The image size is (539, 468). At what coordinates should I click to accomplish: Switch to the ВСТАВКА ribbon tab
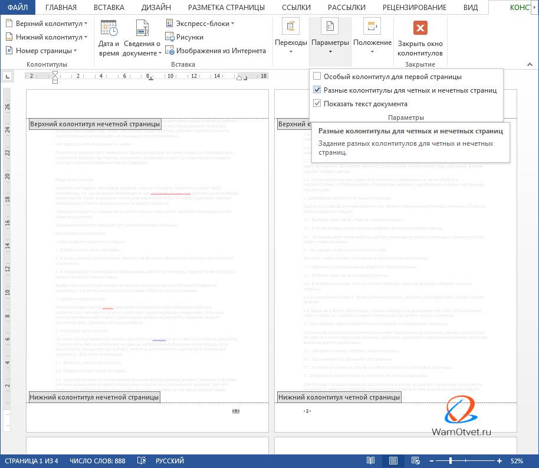click(x=109, y=8)
